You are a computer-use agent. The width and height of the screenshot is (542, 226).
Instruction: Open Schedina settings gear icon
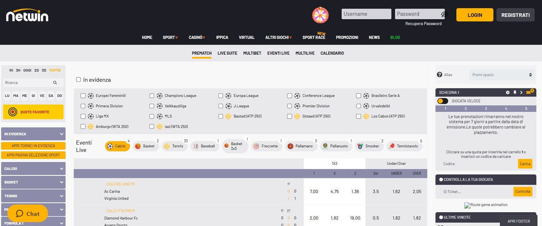508,92
